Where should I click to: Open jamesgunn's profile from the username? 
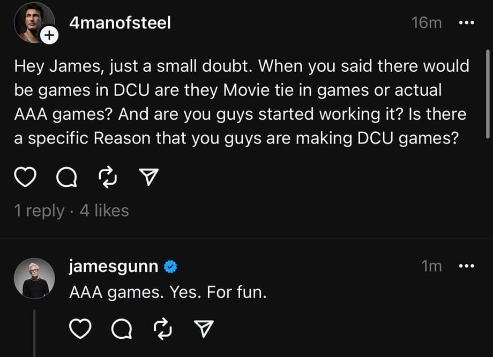(x=114, y=266)
